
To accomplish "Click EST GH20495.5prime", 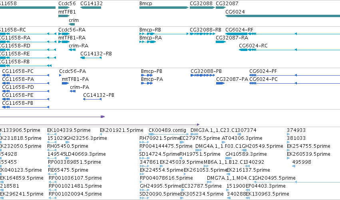I will point(275,178).
